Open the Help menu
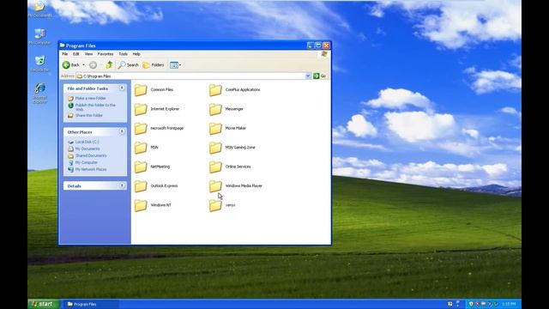The image size is (549, 309). tap(136, 54)
